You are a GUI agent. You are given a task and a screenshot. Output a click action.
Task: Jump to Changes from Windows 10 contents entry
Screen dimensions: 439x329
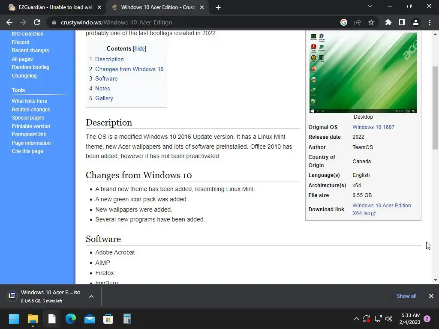(x=129, y=69)
